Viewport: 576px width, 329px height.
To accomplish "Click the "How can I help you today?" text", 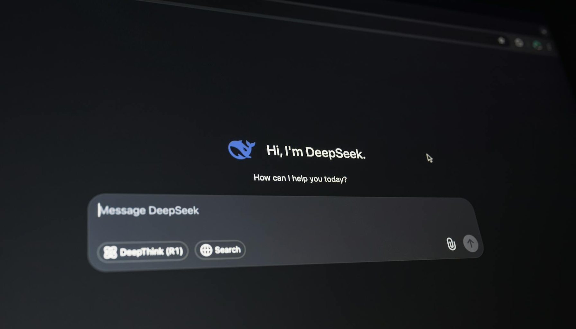I will (x=300, y=178).
